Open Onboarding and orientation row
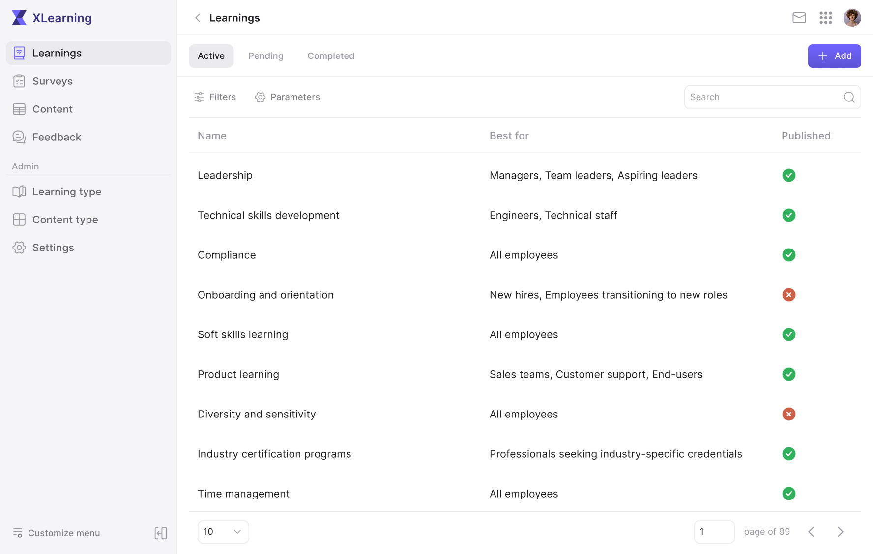The width and height of the screenshot is (873, 554). 525,295
